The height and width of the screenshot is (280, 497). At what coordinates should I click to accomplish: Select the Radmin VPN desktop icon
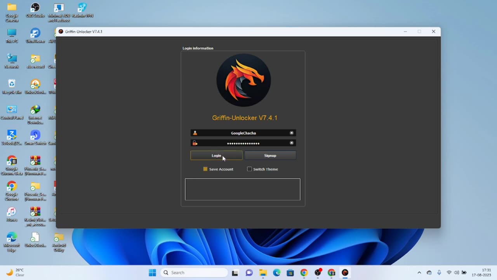coord(82,10)
